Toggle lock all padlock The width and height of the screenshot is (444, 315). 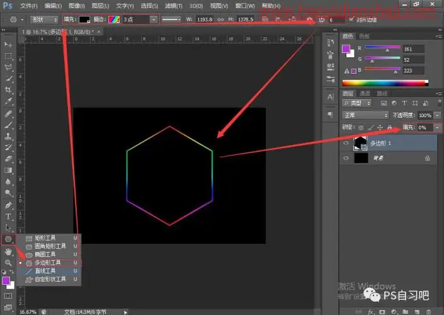click(x=390, y=128)
